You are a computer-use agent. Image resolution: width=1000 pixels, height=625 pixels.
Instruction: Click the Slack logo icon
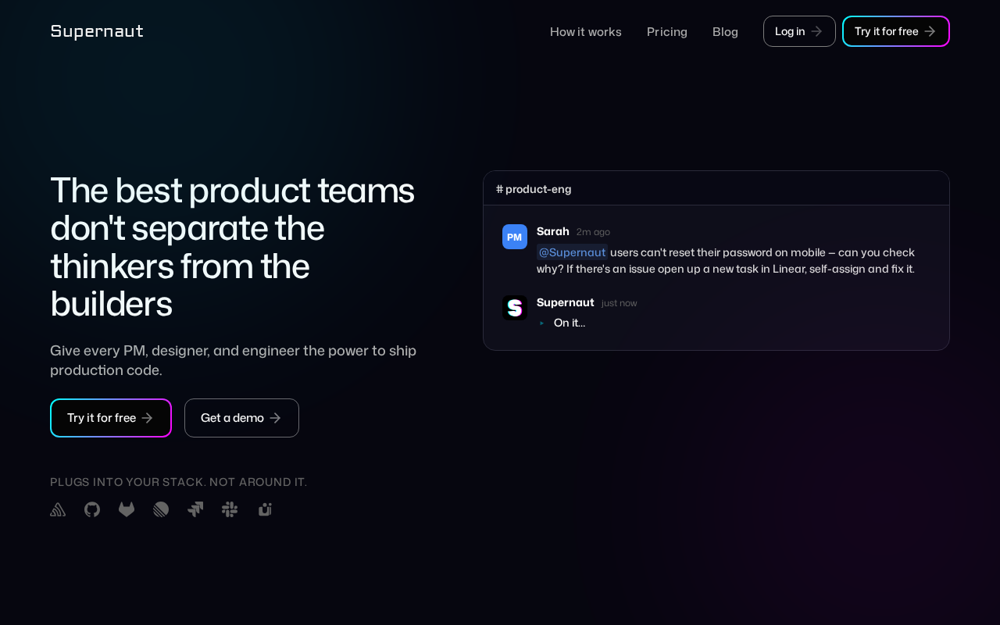(x=230, y=509)
